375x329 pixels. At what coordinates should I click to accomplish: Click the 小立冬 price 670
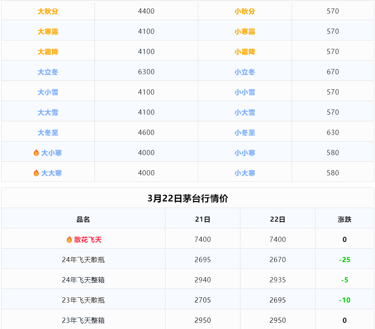333,72
